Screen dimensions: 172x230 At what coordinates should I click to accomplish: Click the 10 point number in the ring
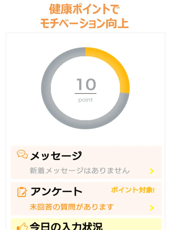pos(86,84)
